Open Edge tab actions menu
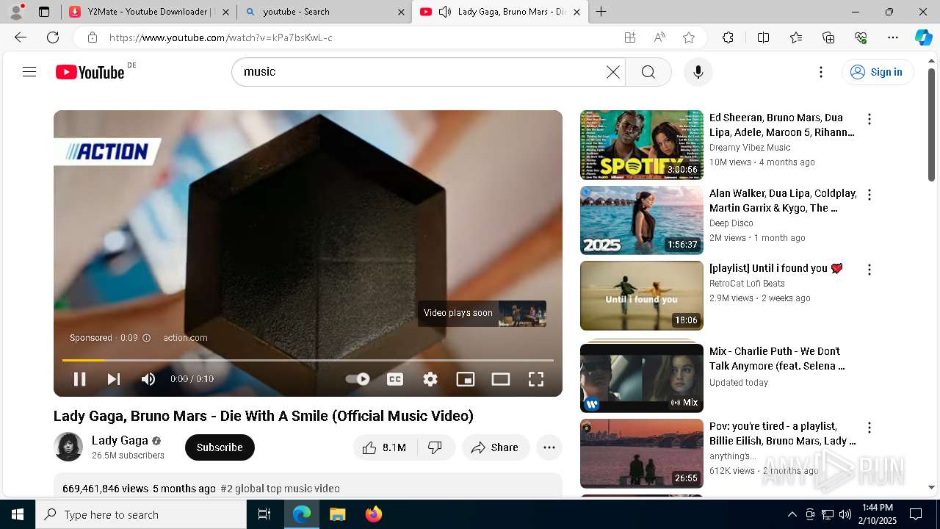The height and width of the screenshot is (529, 940). click(x=44, y=12)
